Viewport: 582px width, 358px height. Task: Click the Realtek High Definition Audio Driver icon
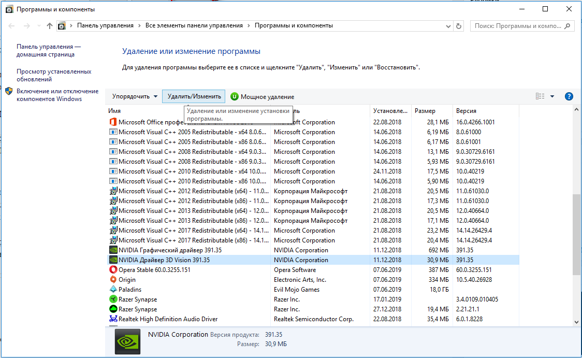tap(113, 319)
